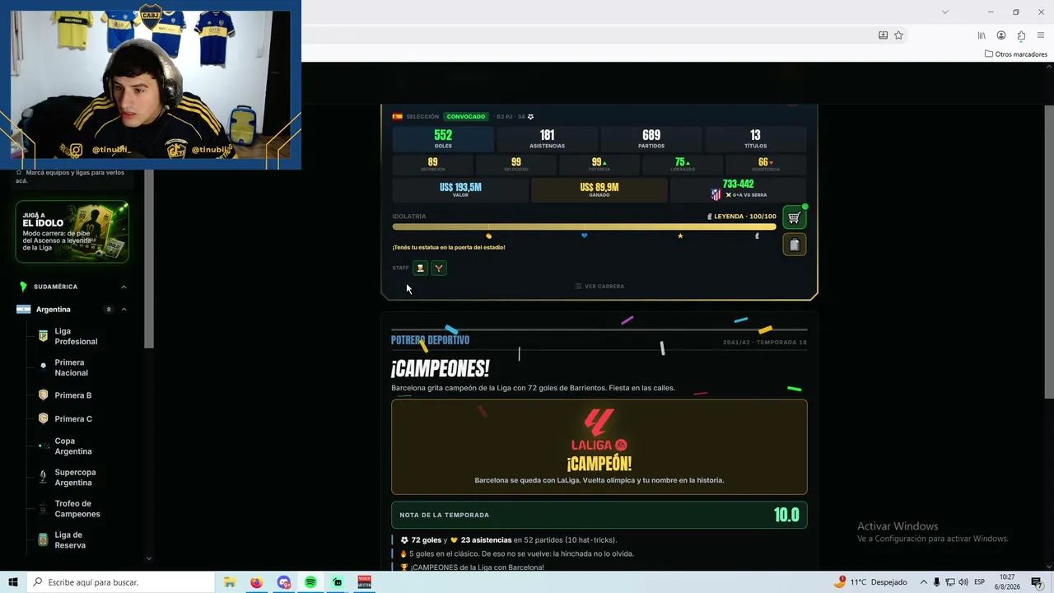Click the US$ 89,9M Ganado box
This screenshot has width=1054, height=593.
599,190
